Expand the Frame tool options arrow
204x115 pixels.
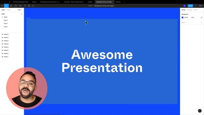(13, 6)
